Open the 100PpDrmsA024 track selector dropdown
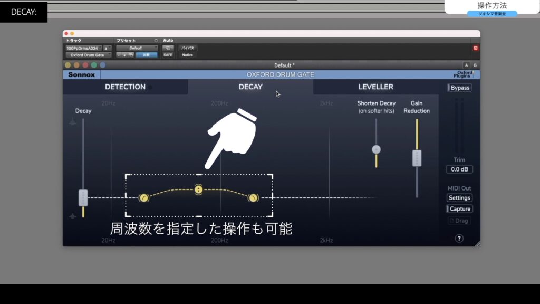The height and width of the screenshot is (304, 540). click(84, 48)
